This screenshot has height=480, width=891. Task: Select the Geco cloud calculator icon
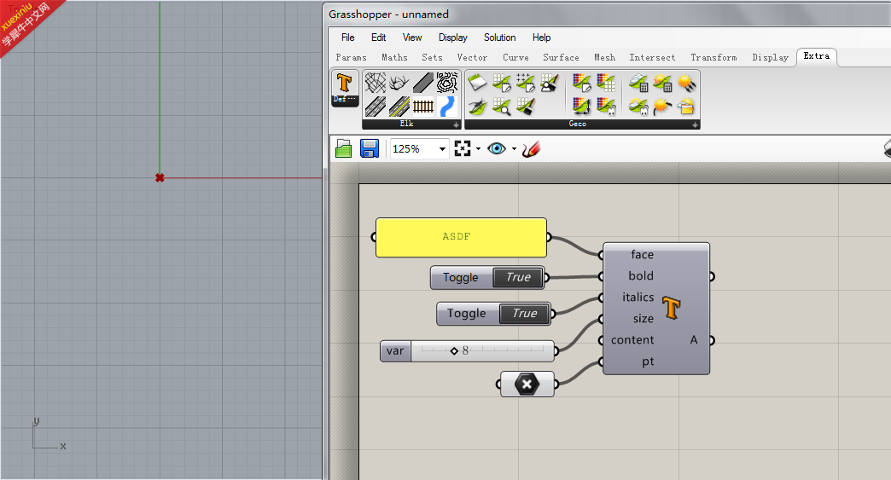point(638,83)
